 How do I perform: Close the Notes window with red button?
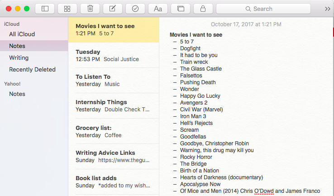click(x=9, y=9)
